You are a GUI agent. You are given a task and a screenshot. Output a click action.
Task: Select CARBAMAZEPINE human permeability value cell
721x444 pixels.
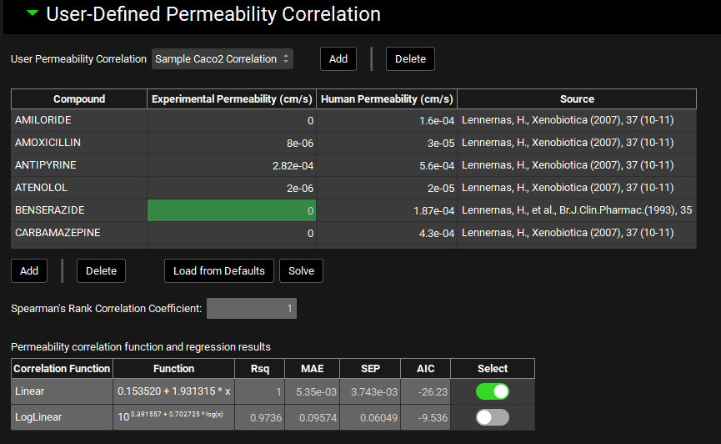click(387, 233)
